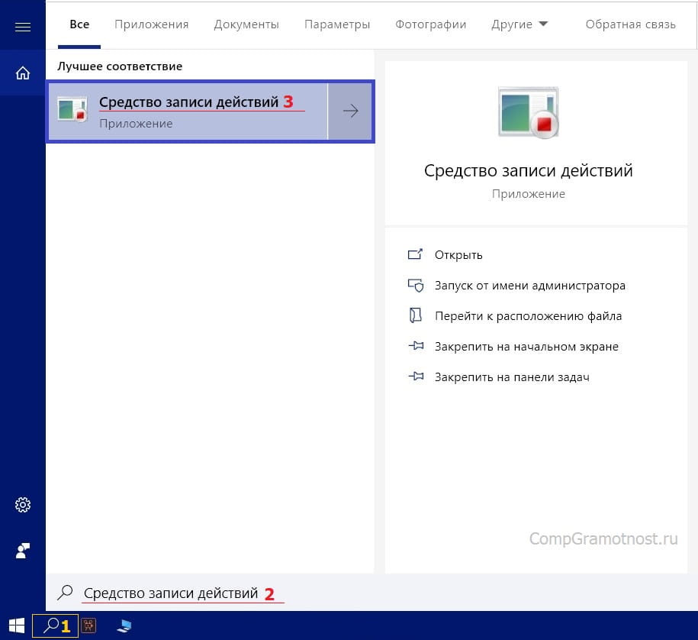The width and height of the screenshot is (698, 640).
Task: Expand result details with the arrow button
Action: [x=350, y=112]
